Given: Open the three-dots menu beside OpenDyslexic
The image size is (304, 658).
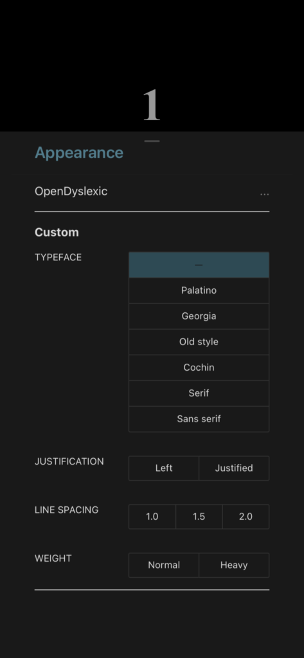Looking at the screenshot, I should [264, 194].
